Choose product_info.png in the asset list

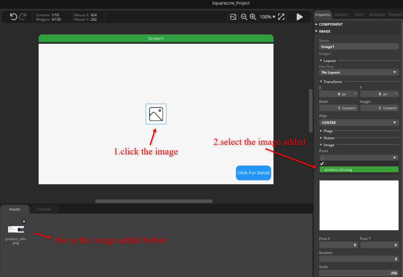pyautogui.click(x=359, y=170)
